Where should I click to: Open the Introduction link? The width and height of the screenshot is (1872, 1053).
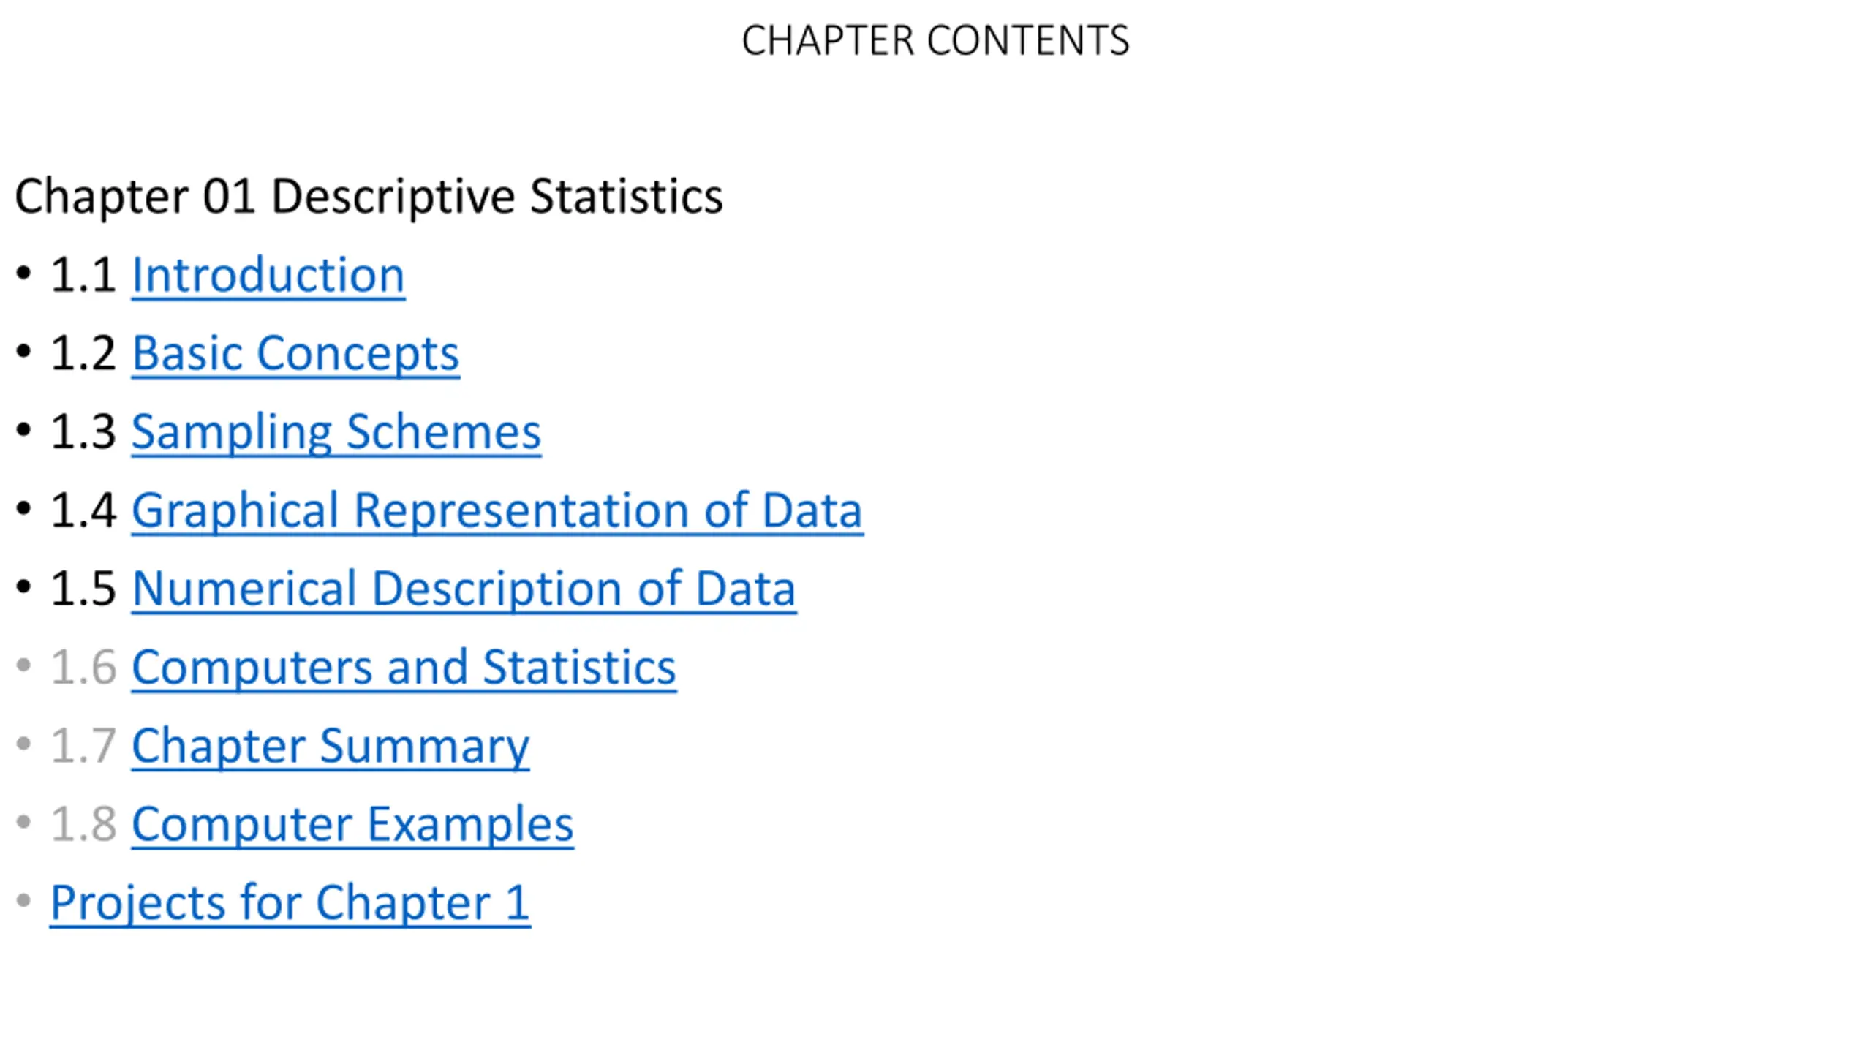point(268,276)
